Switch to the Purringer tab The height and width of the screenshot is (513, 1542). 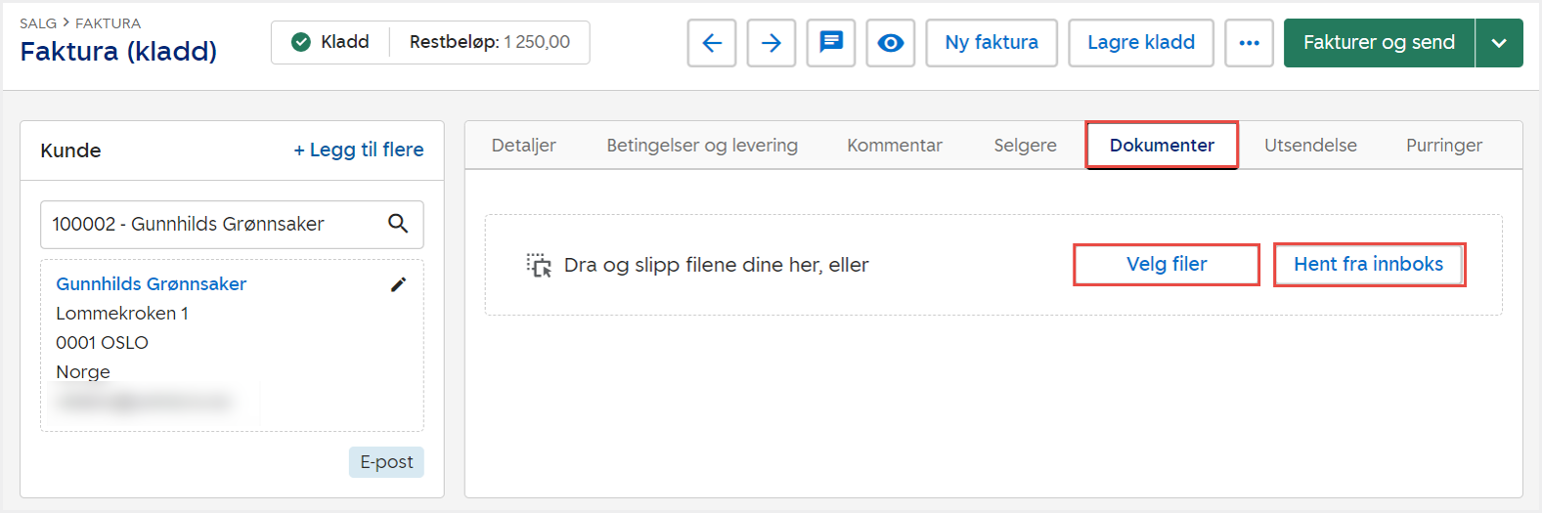(x=1443, y=146)
